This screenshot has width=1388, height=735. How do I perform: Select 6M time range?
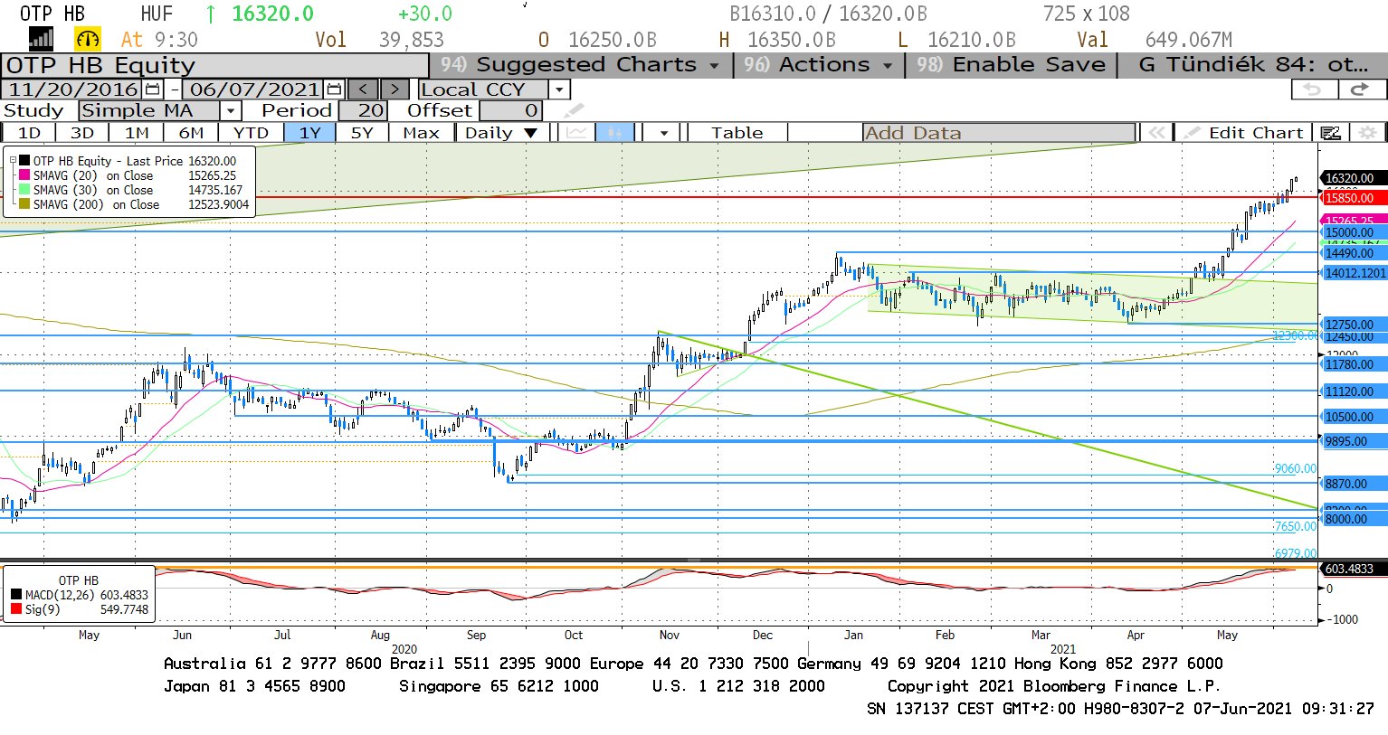(x=191, y=133)
